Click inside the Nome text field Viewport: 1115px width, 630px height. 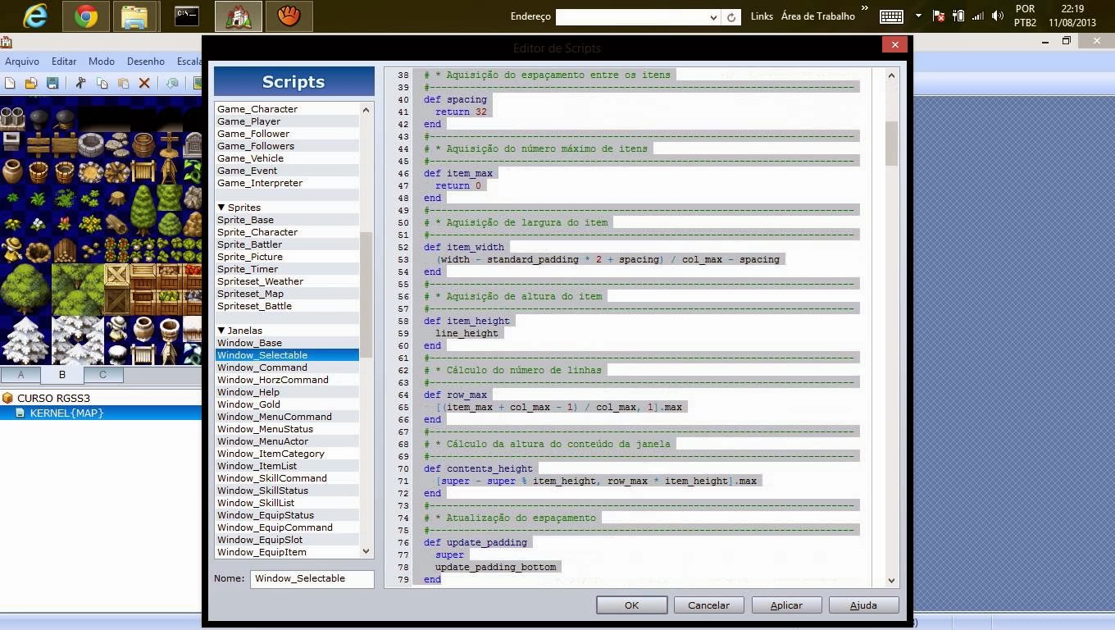pos(312,578)
